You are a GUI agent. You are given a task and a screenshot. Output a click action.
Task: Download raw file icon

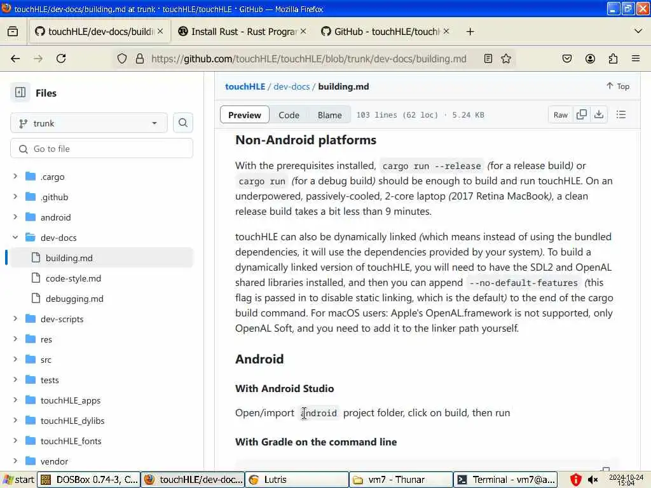599,114
